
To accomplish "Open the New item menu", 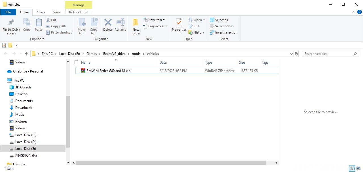I will coord(154,20).
